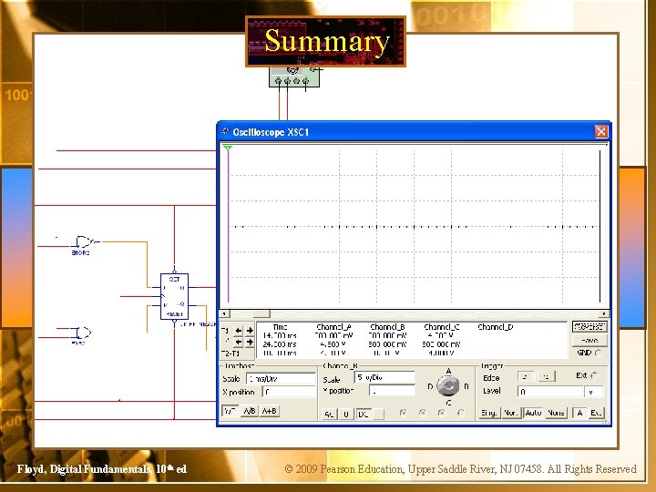656x492 pixels.
Task: Click the Channel_D column header in readout
Action: click(x=496, y=327)
